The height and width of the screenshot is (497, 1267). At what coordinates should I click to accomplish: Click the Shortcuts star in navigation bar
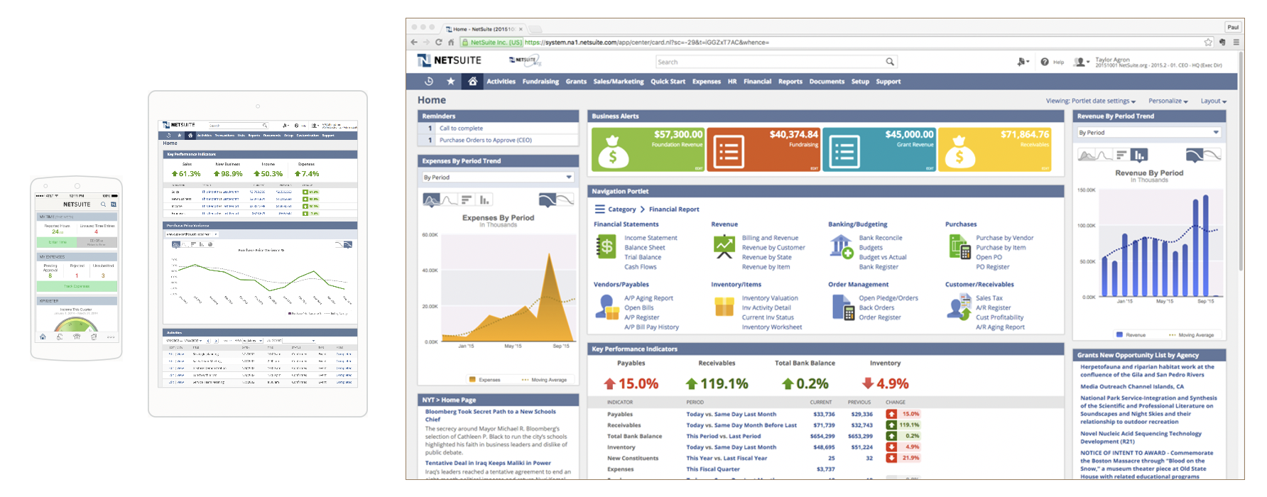pos(450,82)
